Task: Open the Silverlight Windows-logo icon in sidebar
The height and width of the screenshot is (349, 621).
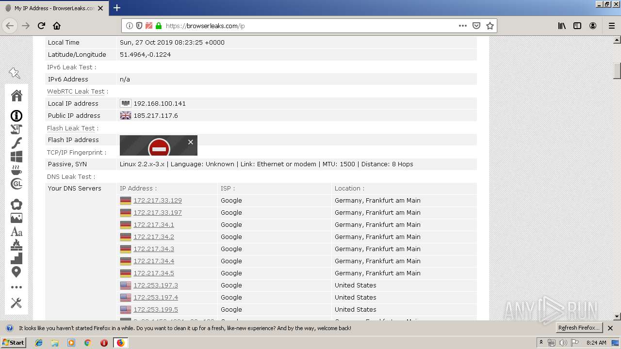Action: click(16, 157)
